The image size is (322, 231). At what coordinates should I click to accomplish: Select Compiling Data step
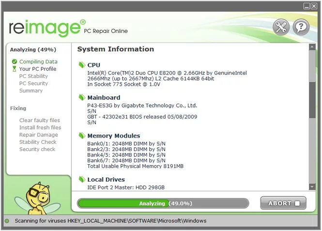coord(38,62)
